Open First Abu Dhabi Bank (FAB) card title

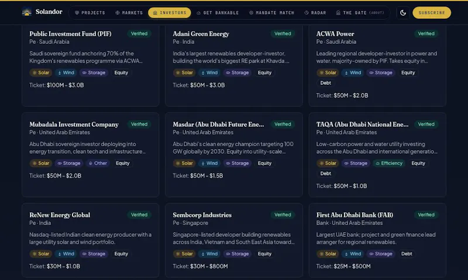355,215
